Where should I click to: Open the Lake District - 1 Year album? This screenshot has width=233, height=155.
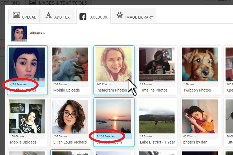coord(157,117)
